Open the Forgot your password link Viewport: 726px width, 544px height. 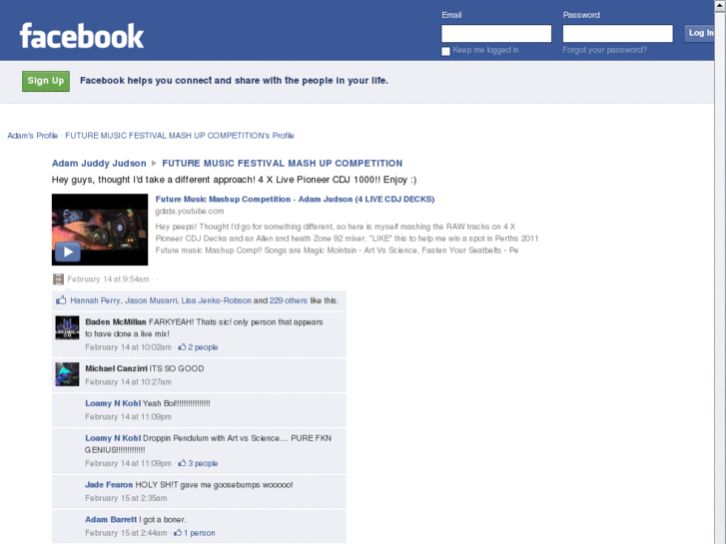[605, 50]
